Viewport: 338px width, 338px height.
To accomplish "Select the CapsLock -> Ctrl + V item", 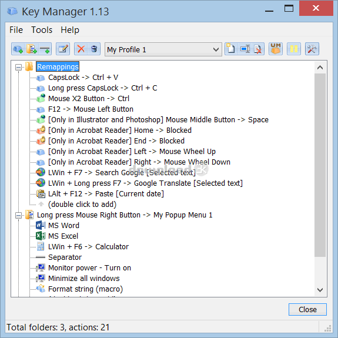I will pyautogui.click(x=83, y=78).
